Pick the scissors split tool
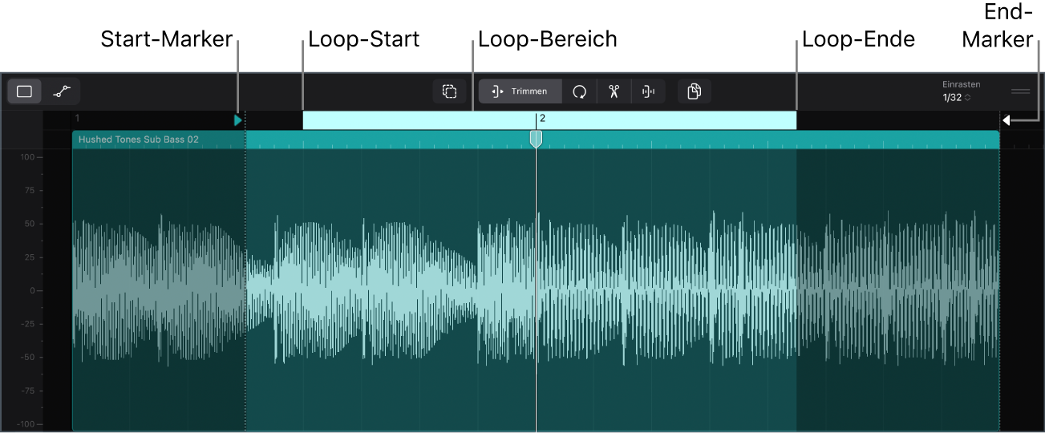Image resolution: width=1045 pixels, height=433 pixels. point(614,91)
